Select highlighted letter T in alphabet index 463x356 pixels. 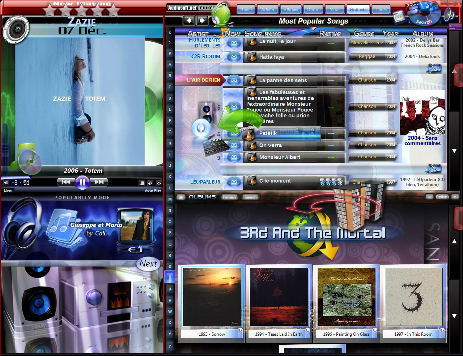170,277
